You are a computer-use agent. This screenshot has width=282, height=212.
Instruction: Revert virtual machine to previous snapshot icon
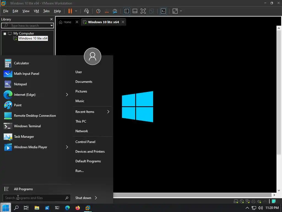107,11
